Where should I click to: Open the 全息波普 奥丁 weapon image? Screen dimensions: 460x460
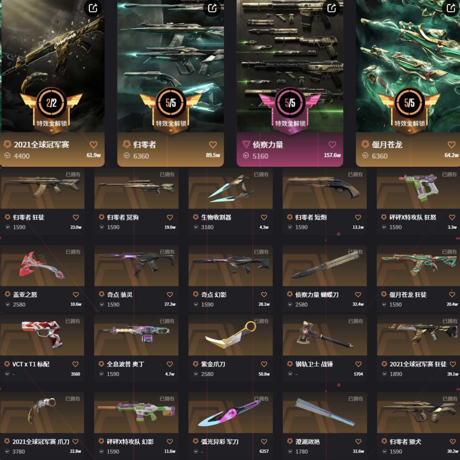pyautogui.click(x=136, y=335)
